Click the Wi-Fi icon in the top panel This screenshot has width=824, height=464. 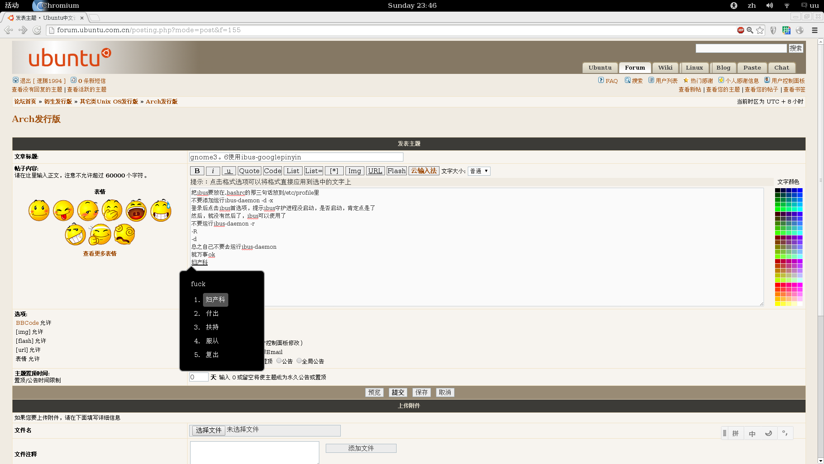coord(787,6)
